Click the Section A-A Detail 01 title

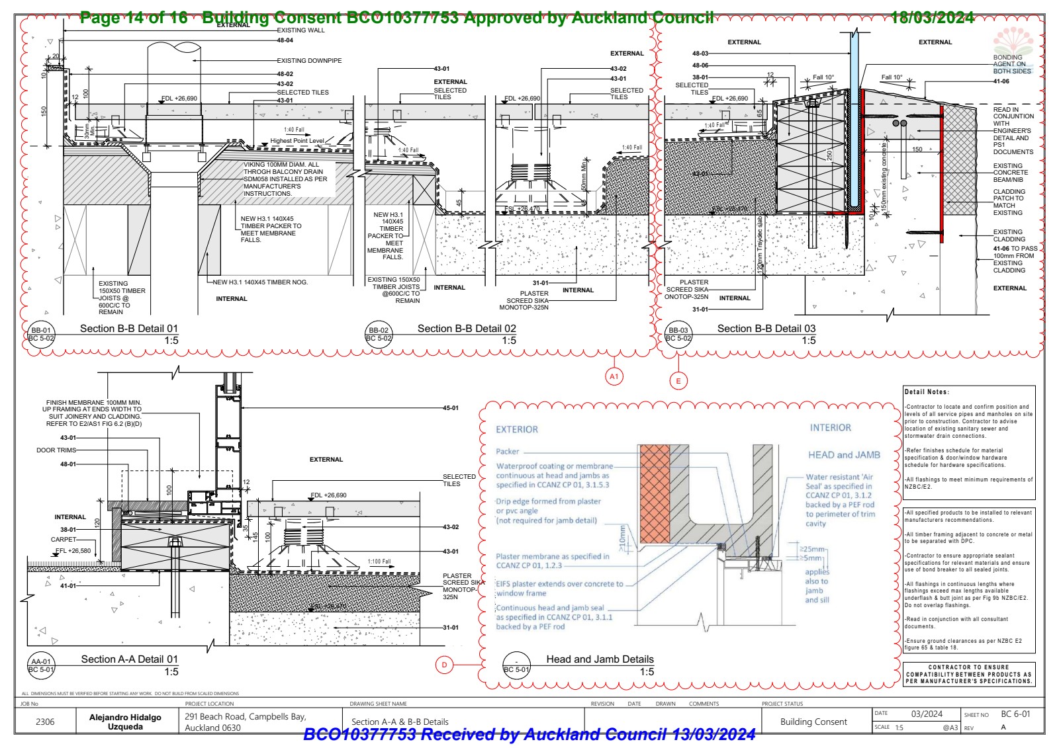130,659
